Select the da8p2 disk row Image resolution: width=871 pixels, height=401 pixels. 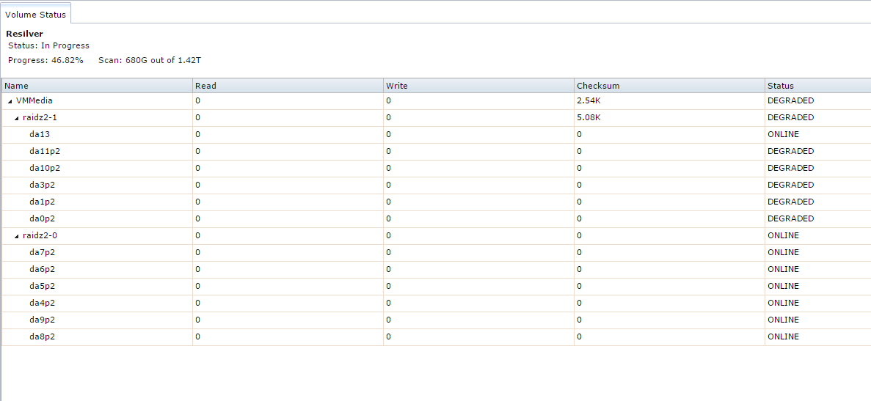(436, 336)
